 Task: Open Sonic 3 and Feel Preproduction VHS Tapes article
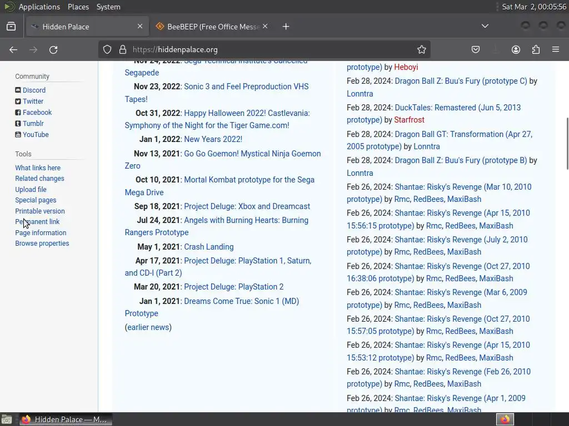[246, 87]
